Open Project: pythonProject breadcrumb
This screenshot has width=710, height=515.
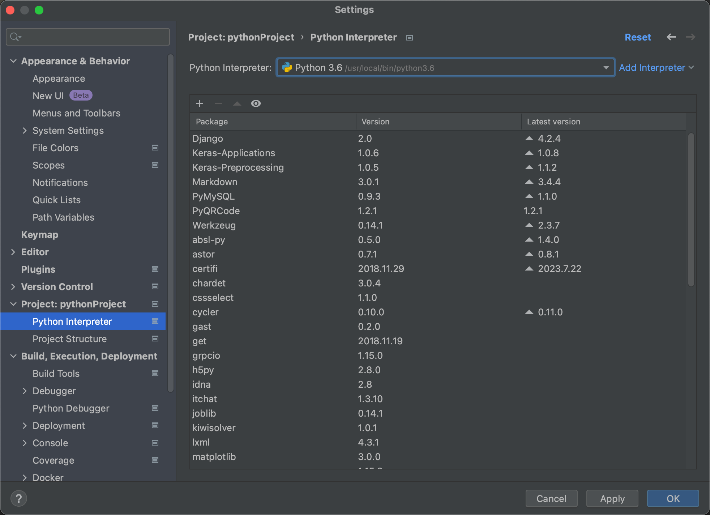tap(241, 37)
